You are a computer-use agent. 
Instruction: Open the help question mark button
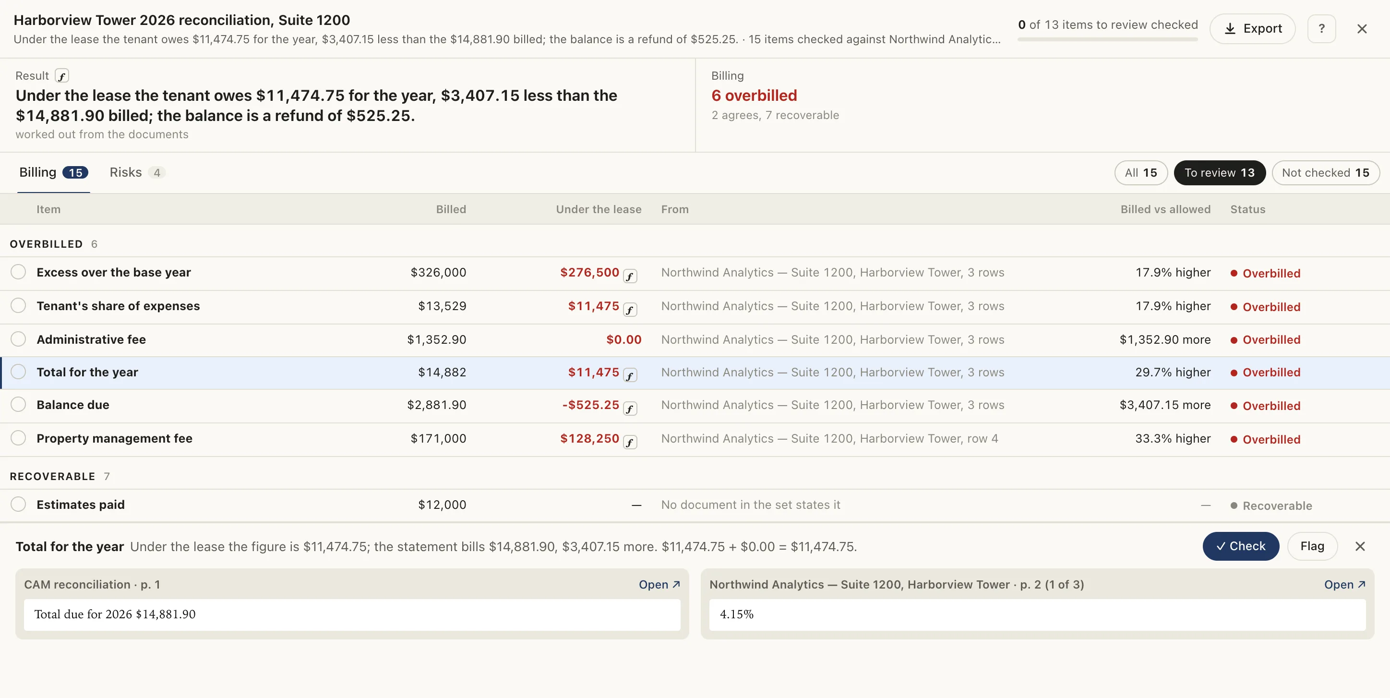tap(1321, 29)
